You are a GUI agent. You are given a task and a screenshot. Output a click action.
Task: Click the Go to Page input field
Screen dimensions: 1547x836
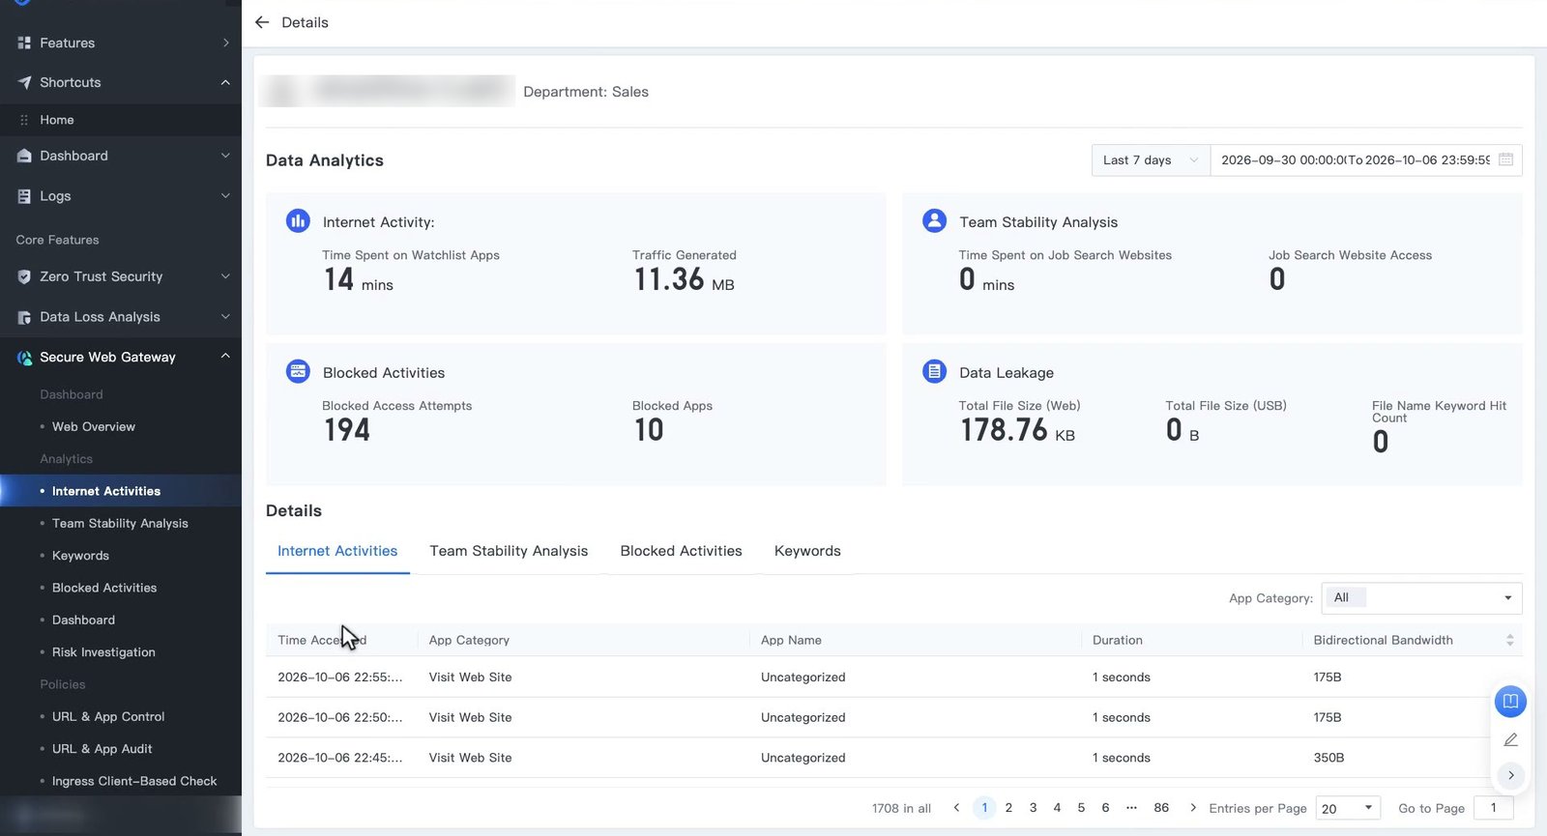point(1493,808)
